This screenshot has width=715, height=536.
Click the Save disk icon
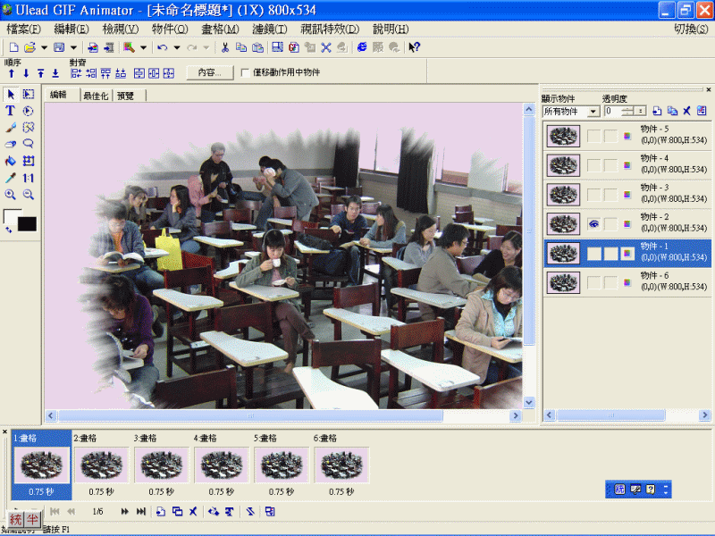pyautogui.click(x=59, y=47)
